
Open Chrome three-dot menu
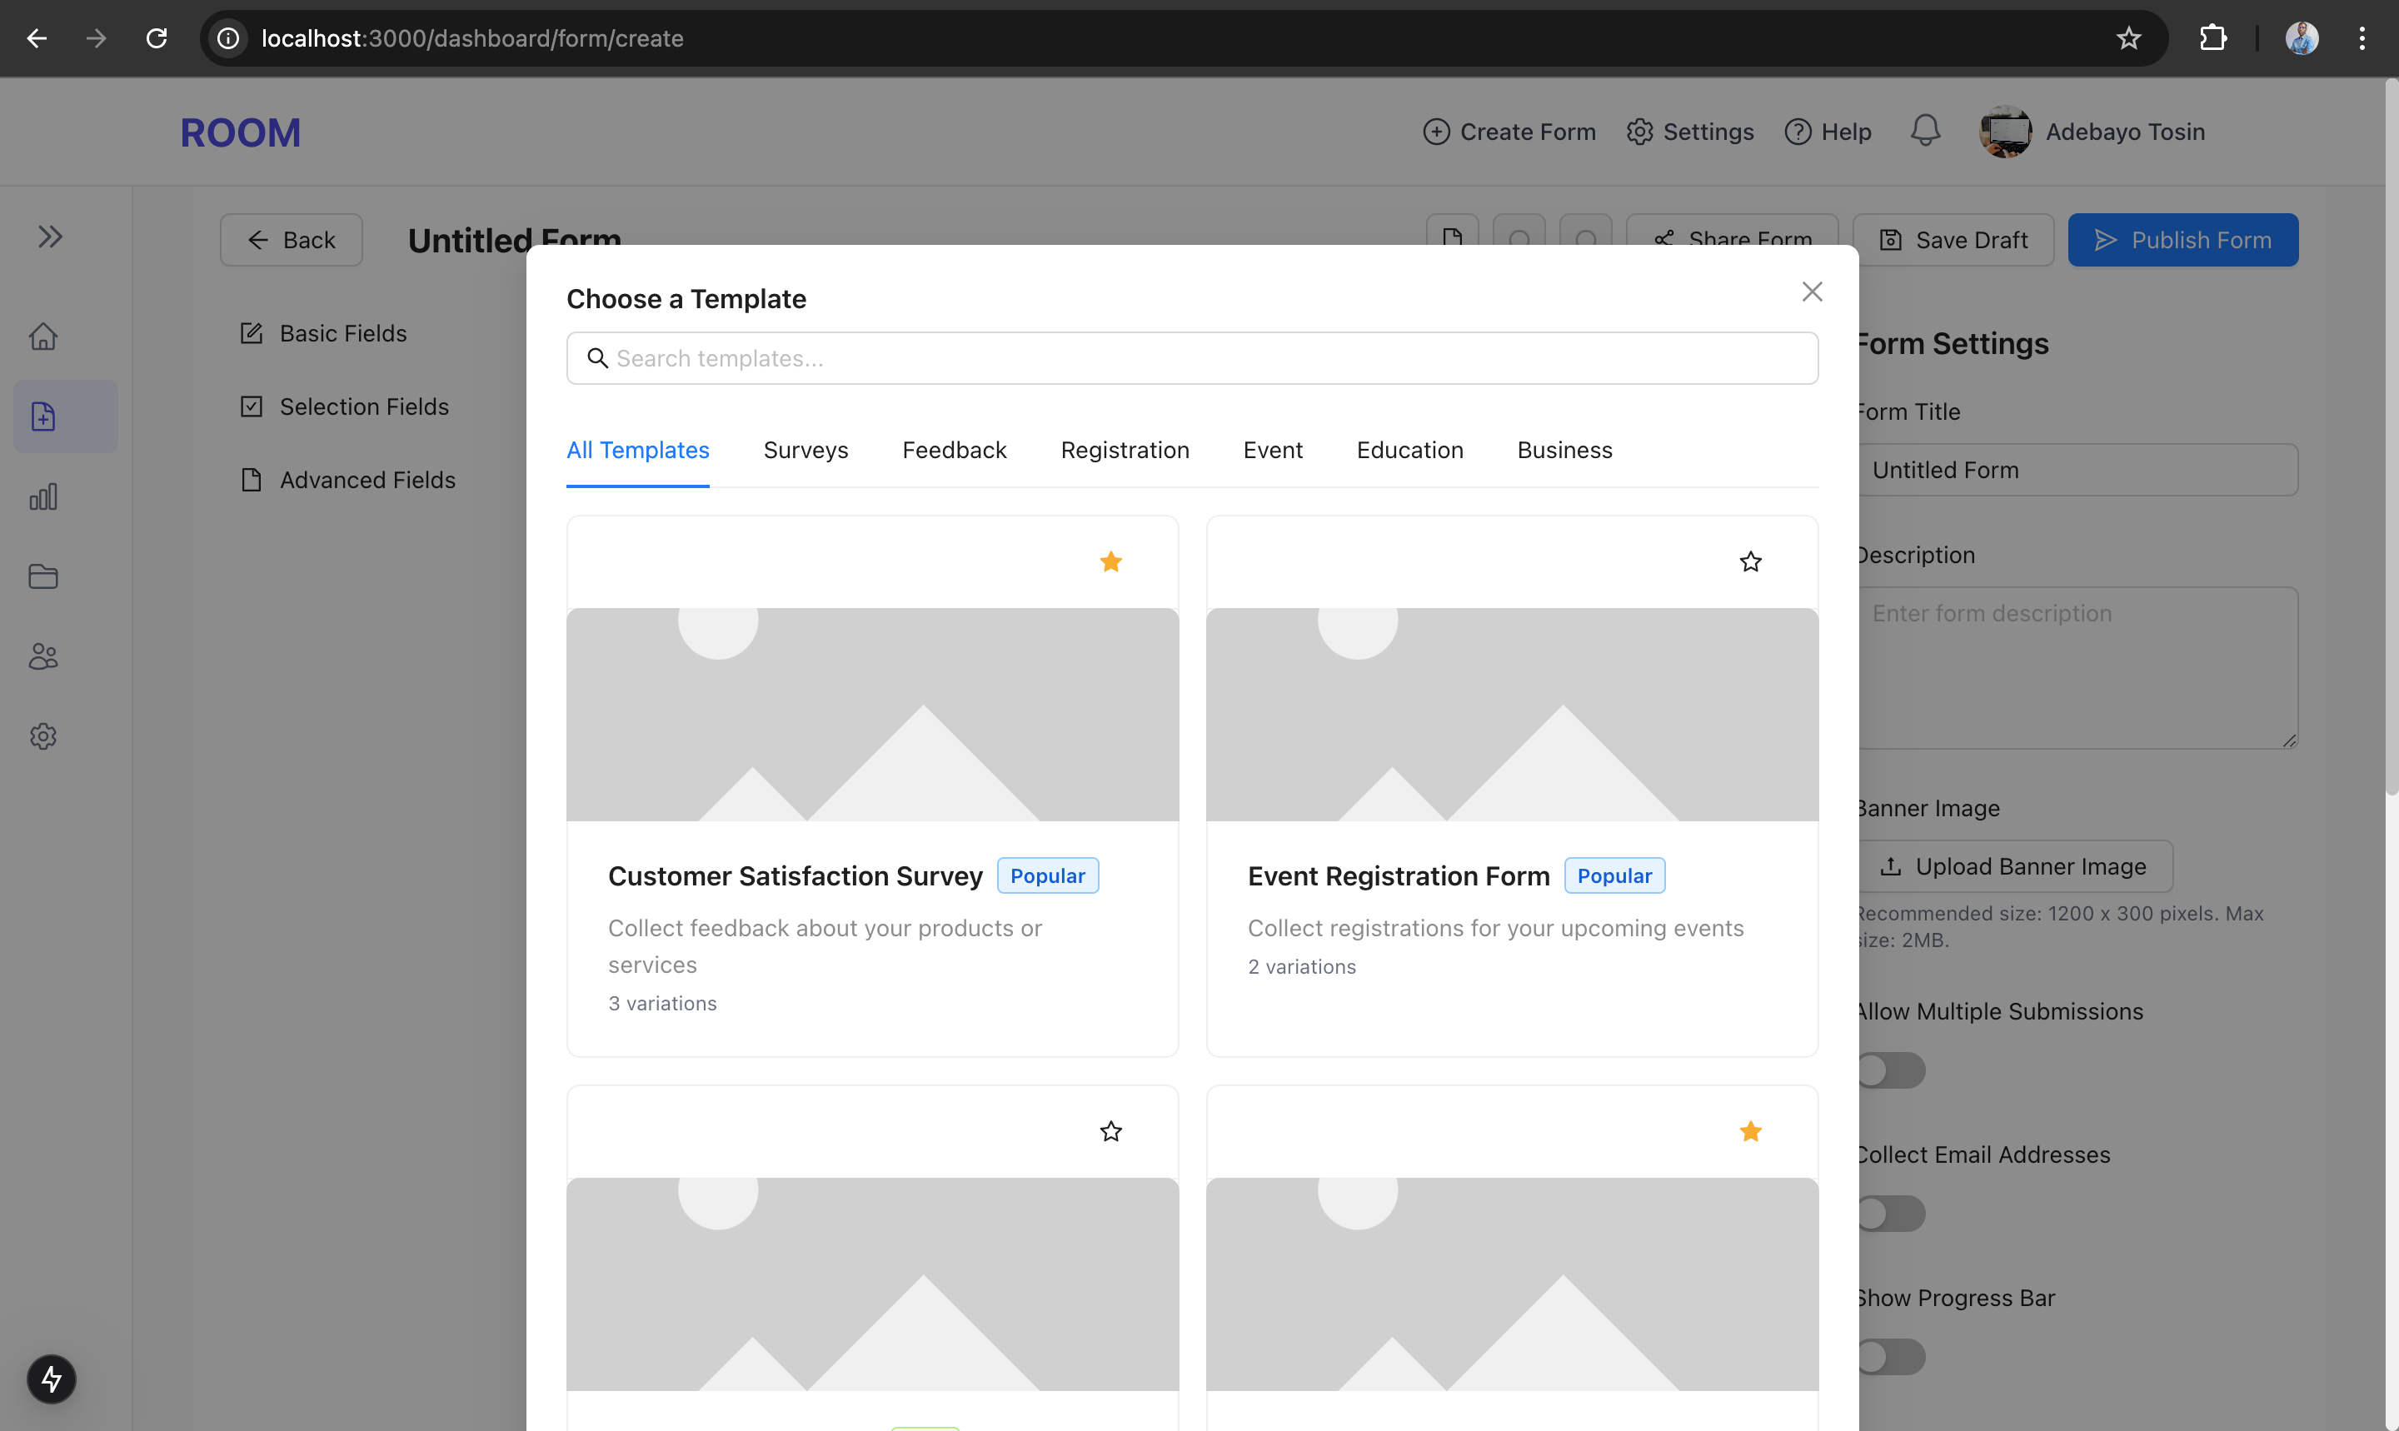point(2362,38)
